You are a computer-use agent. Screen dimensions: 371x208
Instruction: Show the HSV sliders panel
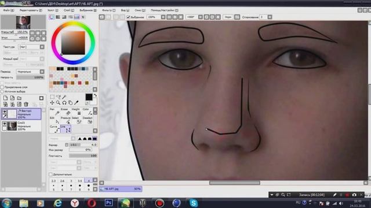(x=64, y=17)
